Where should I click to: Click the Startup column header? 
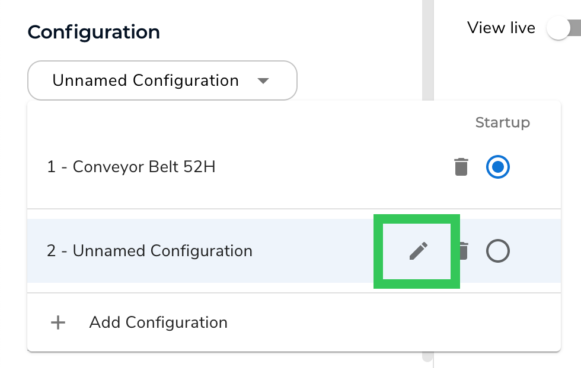click(x=503, y=122)
